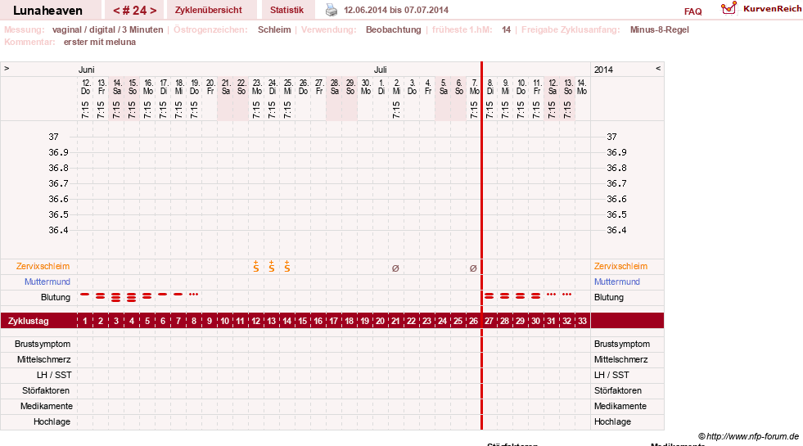Click spotting dots on cycle day 31
The height and width of the screenshot is (446, 803).
point(551,295)
